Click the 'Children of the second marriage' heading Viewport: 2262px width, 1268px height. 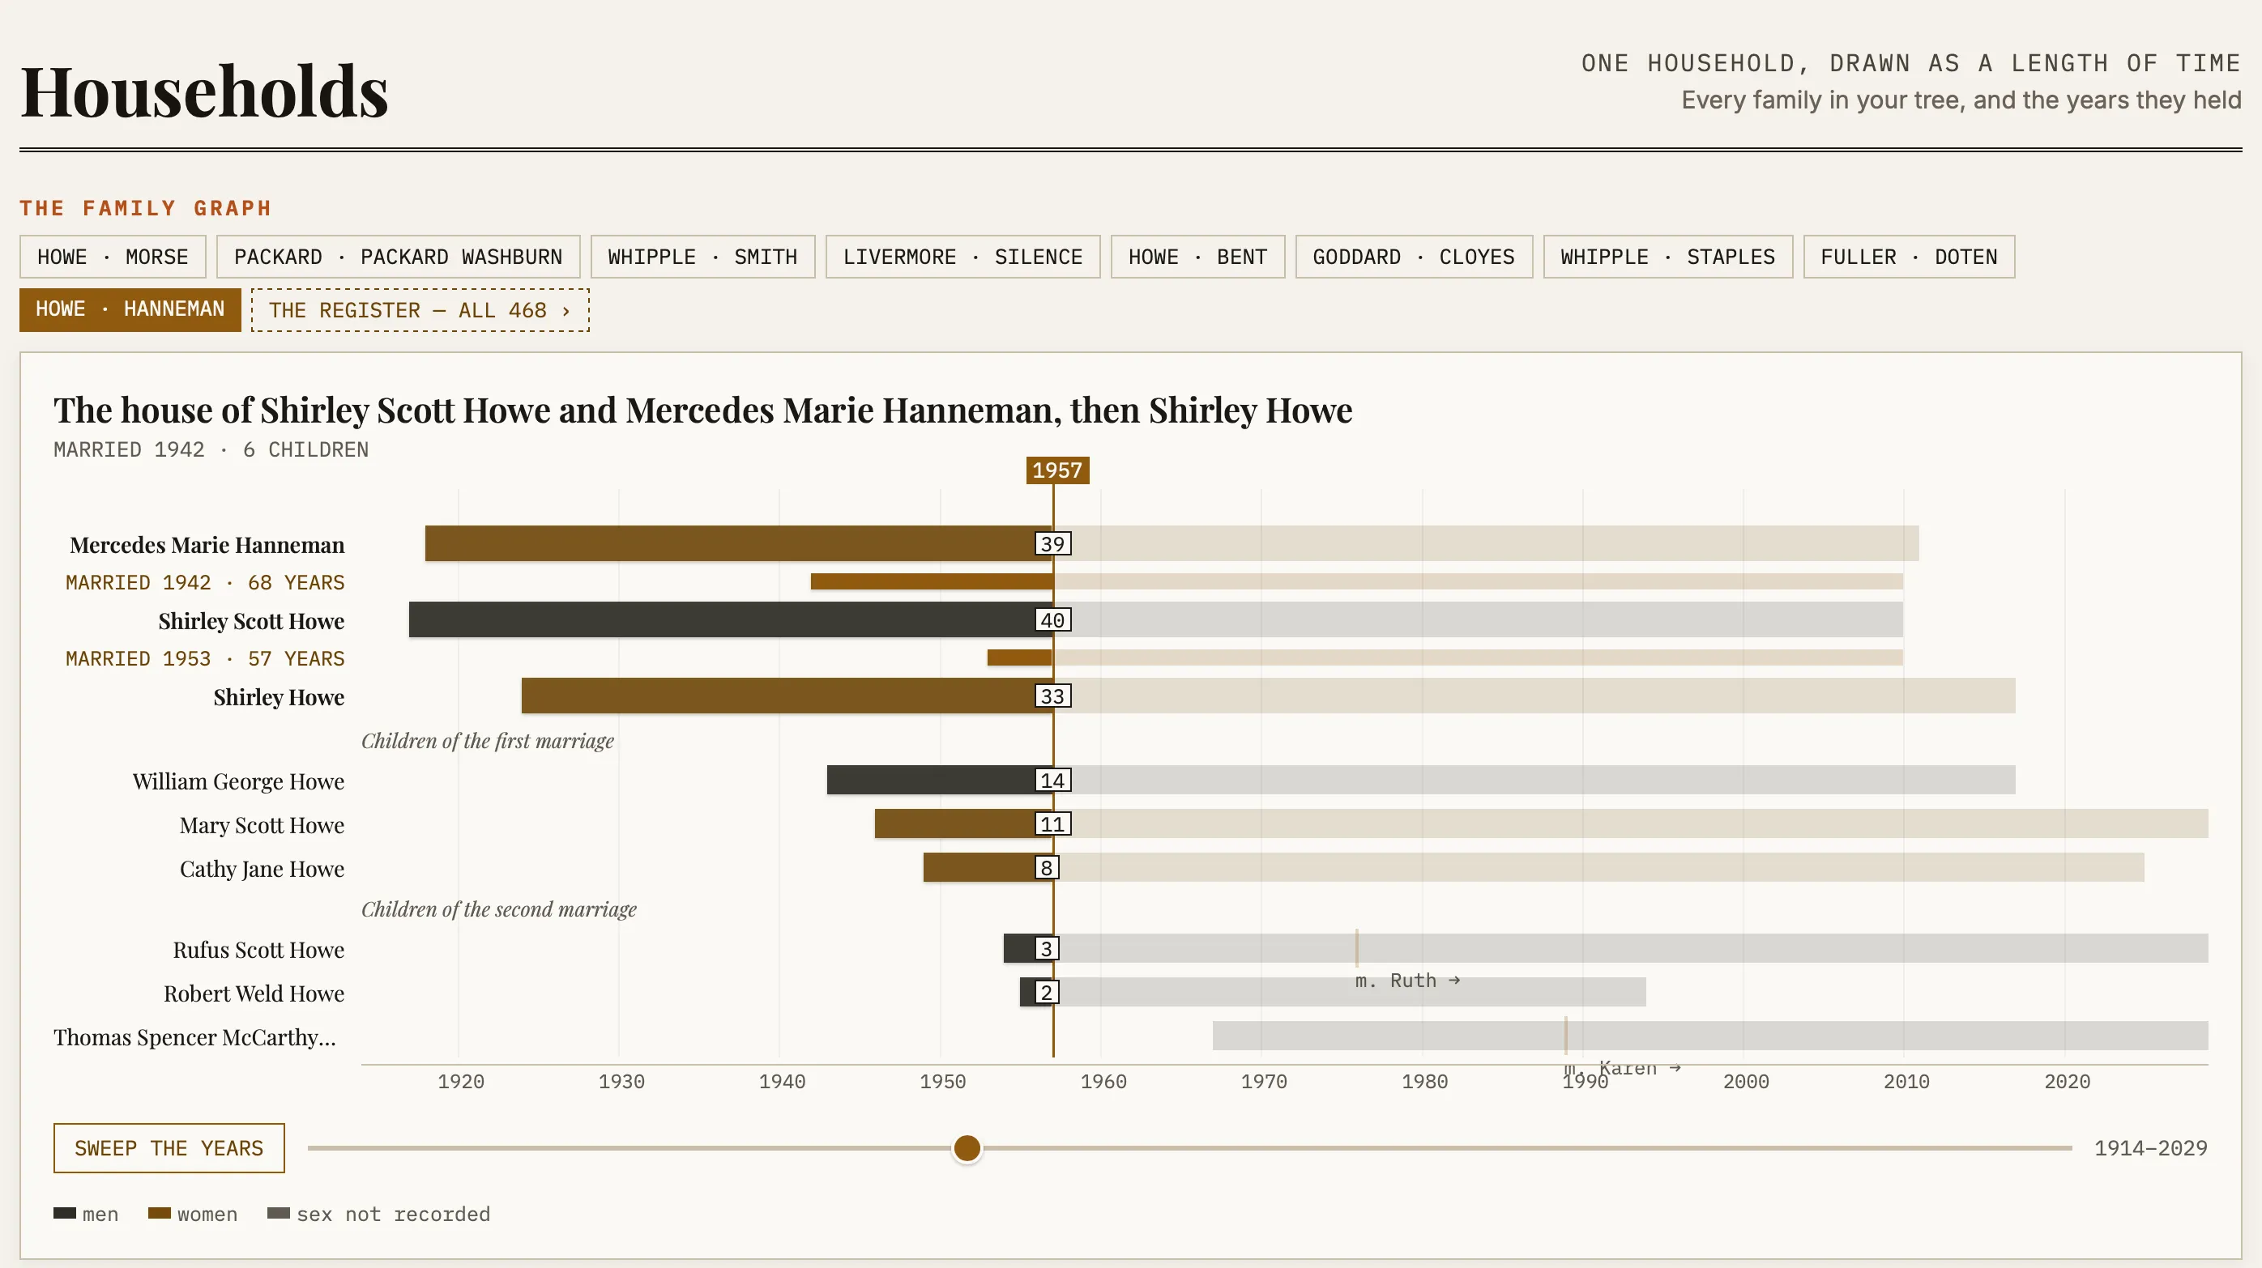point(499,909)
